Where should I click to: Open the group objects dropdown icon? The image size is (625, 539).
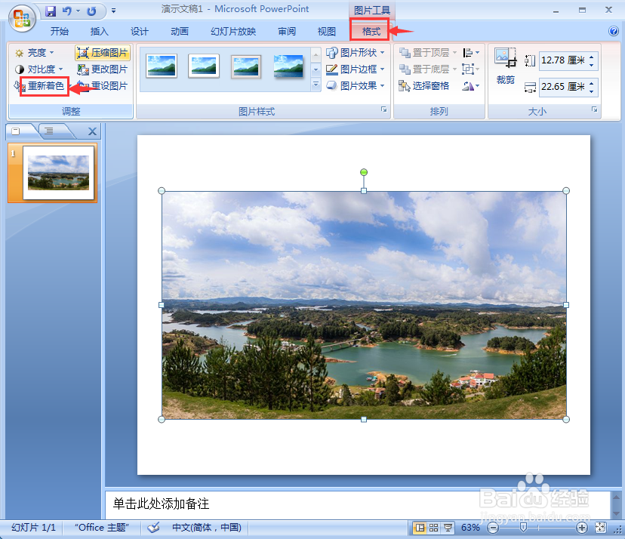(x=471, y=69)
